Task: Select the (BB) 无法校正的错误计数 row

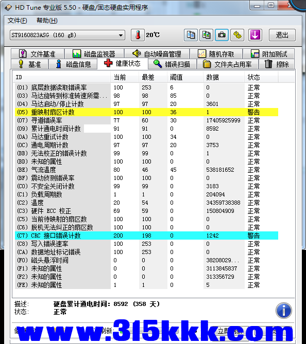Action: pos(146,153)
